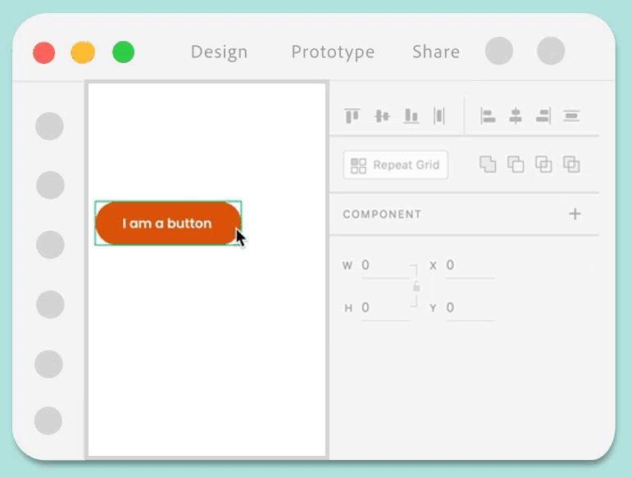631x478 pixels.
Task: Open the Prototype tab
Action: click(x=333, y=52)
